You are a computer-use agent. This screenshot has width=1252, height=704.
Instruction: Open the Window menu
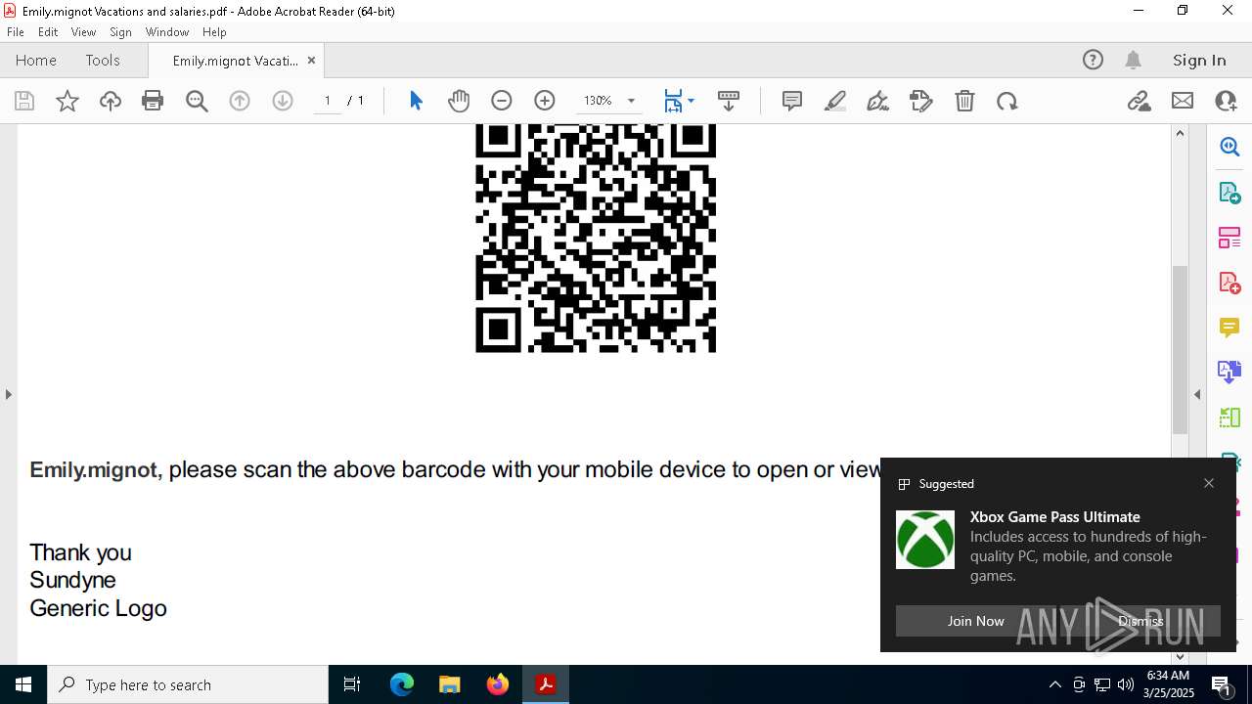click(x=167, y=31)
